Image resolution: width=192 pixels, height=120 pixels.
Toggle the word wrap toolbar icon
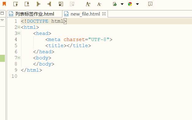[x=61, y=4]
